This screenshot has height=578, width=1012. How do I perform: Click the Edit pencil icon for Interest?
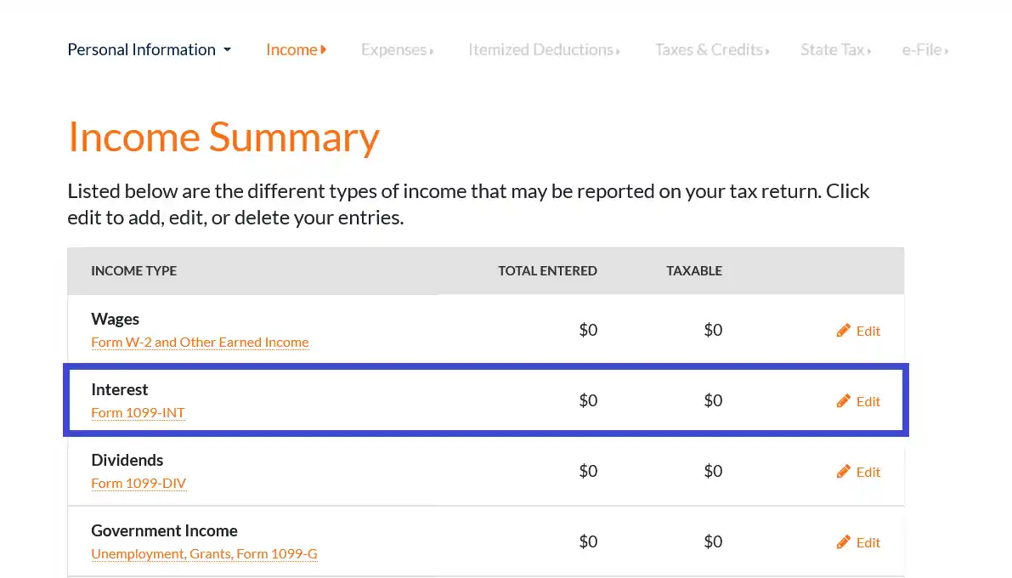pyautogui.click(x=844, y=400)
